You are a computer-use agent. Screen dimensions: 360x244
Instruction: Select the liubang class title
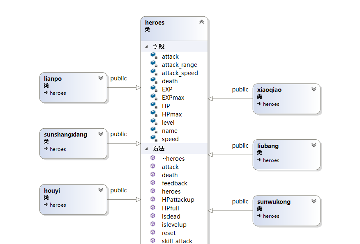(x=268, y=146)
